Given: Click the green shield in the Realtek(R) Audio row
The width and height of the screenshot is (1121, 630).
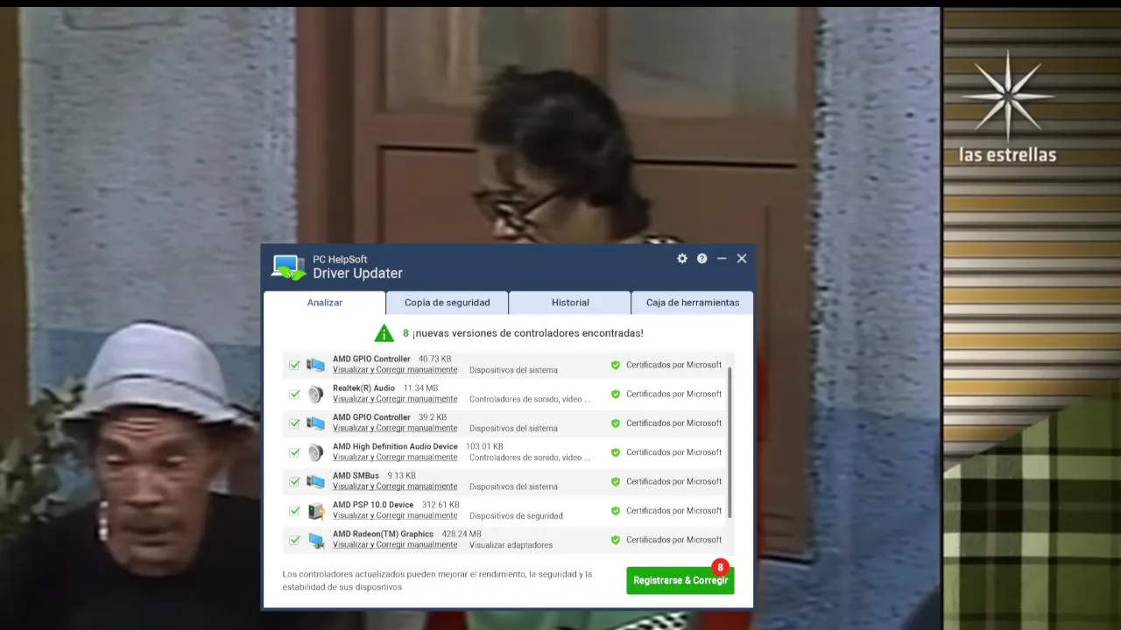Looking at the screenshot, I should tap(615, 394).
